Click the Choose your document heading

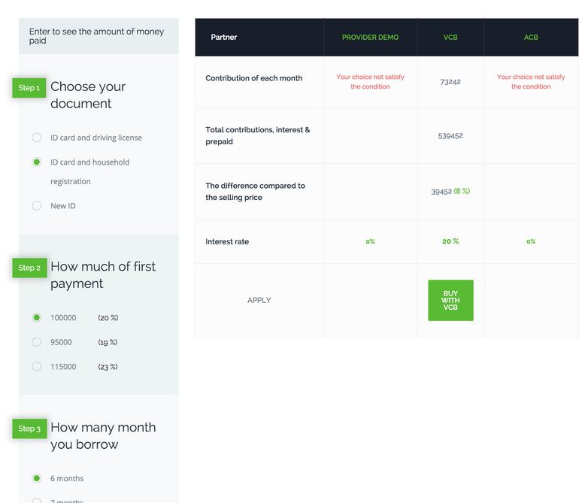tap(88, 95)
